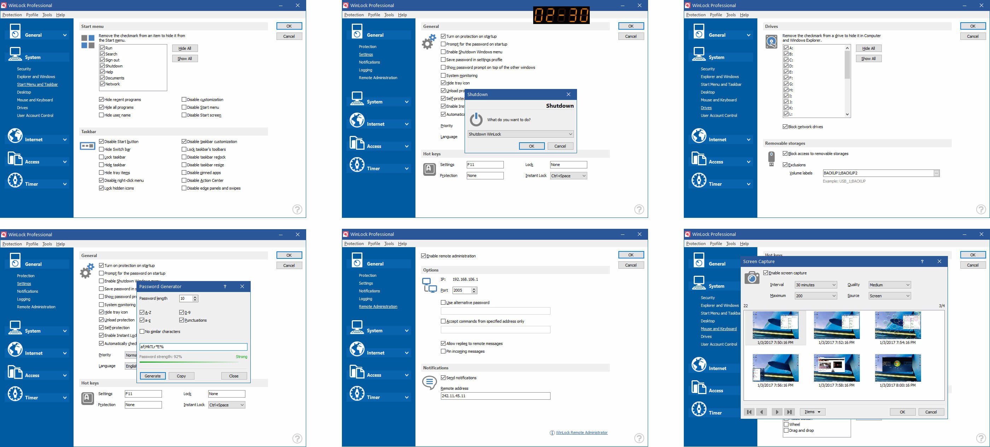The width and height of the screenshot is (990, 447).
Task: Click the password strength progress bar
Action: pyautogui.click(x=193, y=362)
